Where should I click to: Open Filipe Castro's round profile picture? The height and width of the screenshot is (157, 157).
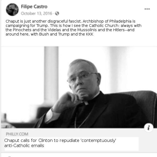(x=12, y=10)
